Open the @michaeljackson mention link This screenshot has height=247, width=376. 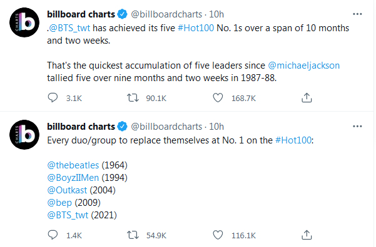coord(304,65)
